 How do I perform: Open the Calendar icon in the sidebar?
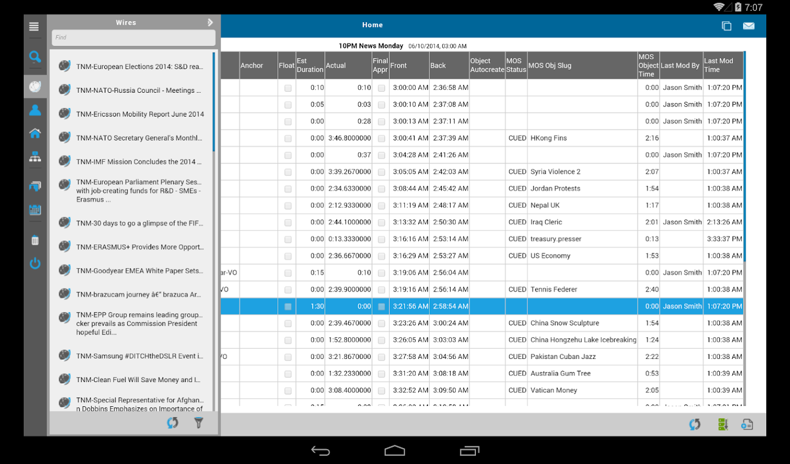[x=35, y=210]
